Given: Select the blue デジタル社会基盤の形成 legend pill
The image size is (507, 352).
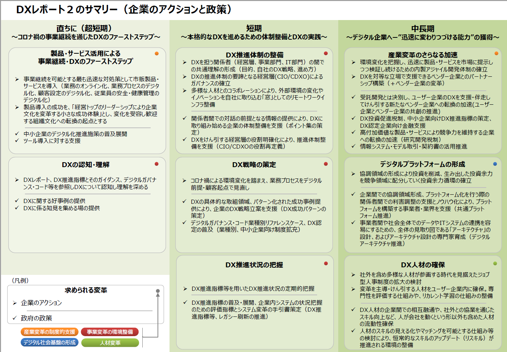Looking at the screenshot, I should (49, 343).
